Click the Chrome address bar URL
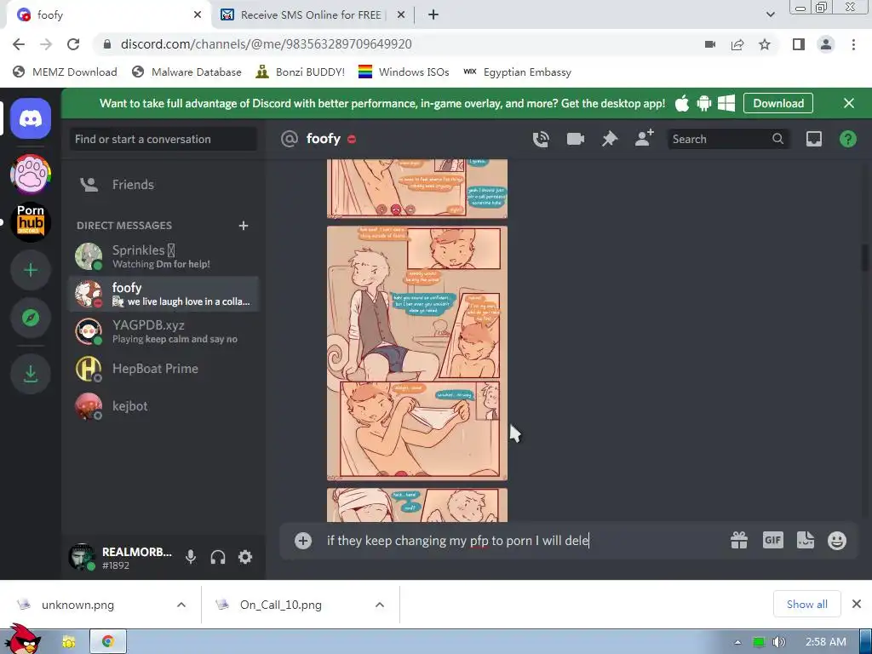The image size is (872, 654). click(x=266, y=44)
